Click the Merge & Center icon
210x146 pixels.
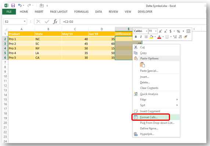tap(188, 31)
